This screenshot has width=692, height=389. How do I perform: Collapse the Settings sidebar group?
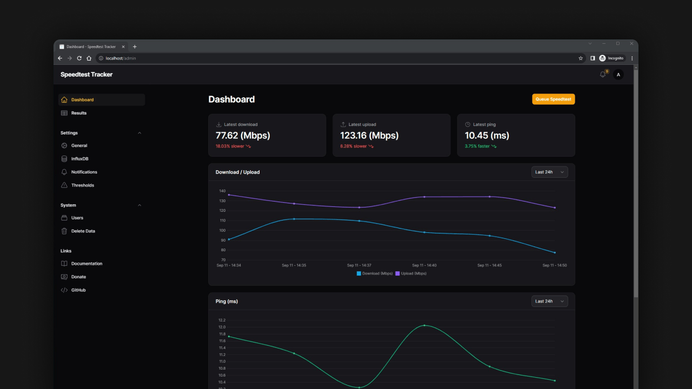tap(139, 133)
